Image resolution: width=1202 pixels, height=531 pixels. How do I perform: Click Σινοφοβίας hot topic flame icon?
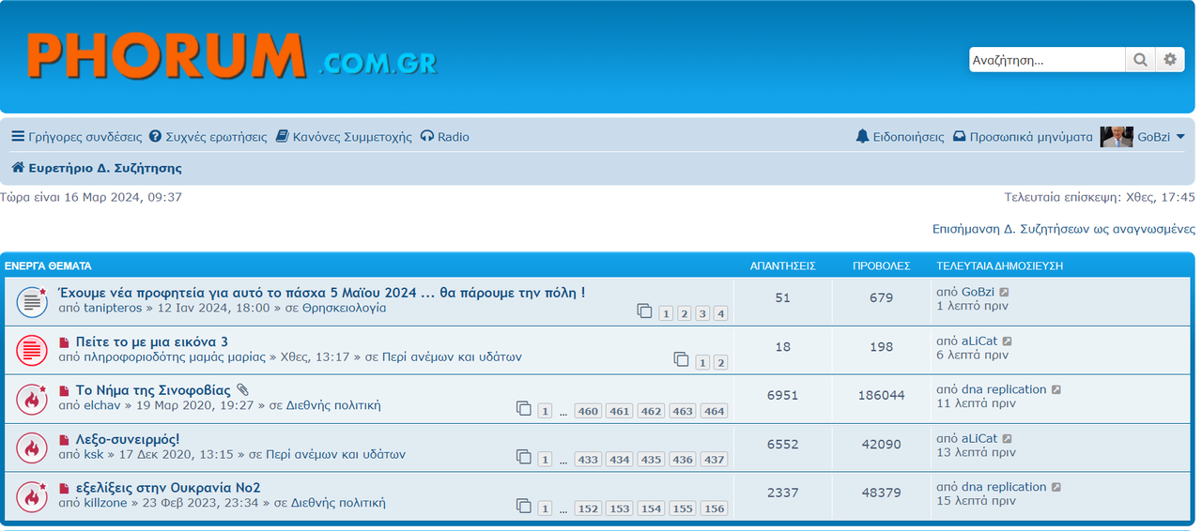tap(32, 400)
